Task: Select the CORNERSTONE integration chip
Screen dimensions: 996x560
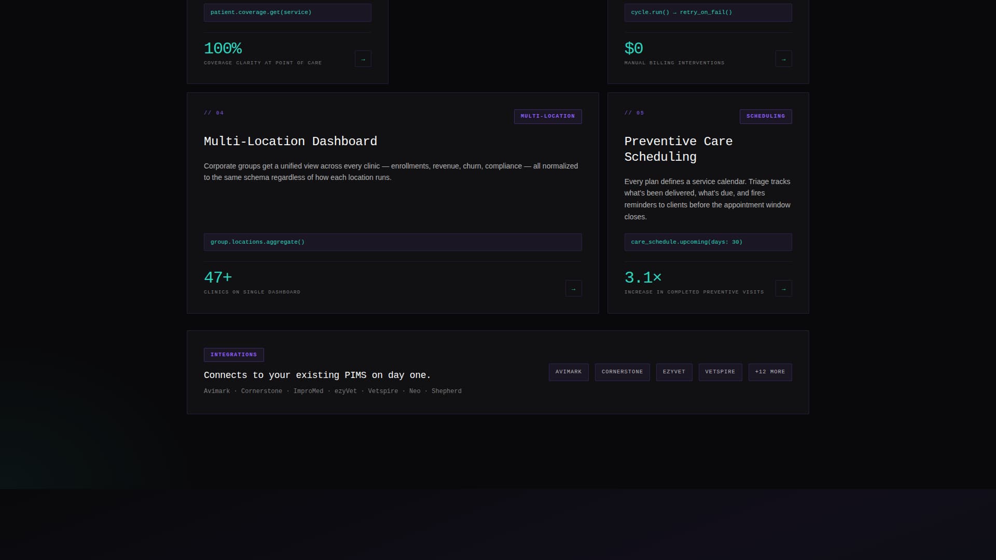Action: 622,372
